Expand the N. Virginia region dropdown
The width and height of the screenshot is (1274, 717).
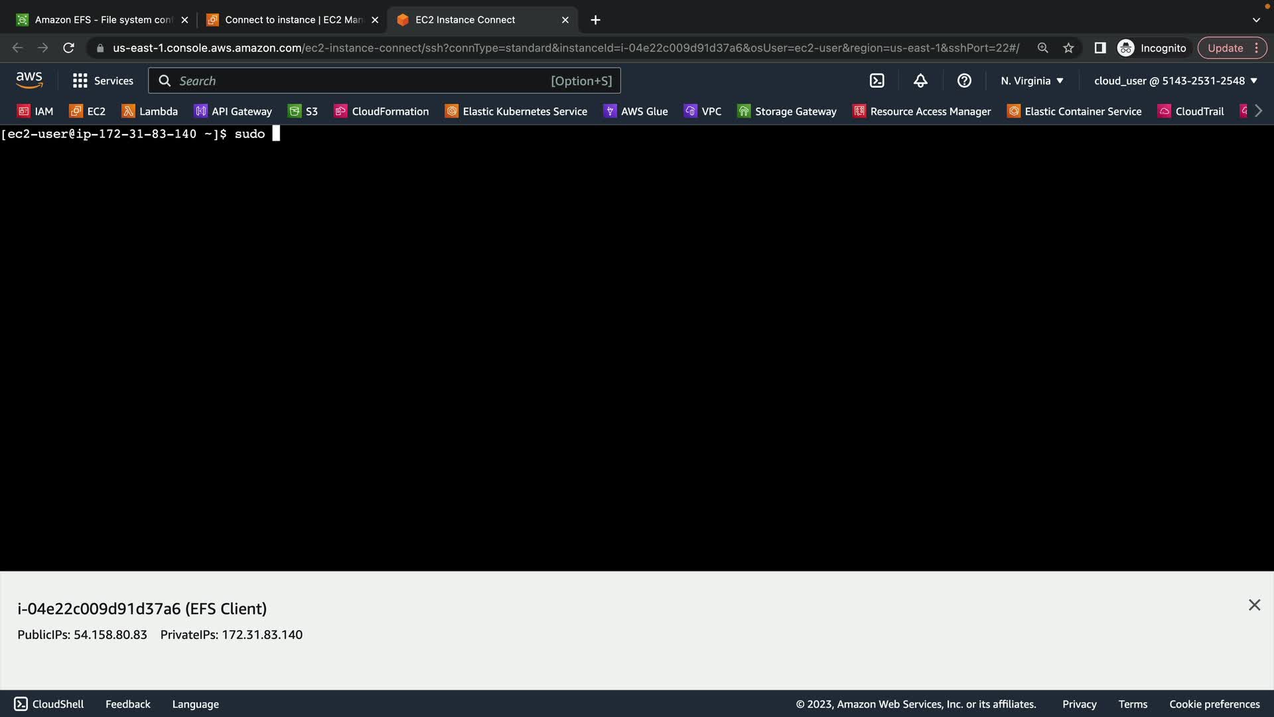[x=1032, y=81]
